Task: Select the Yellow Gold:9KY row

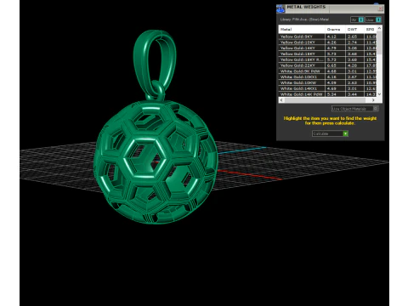Action: click(328, 37)
